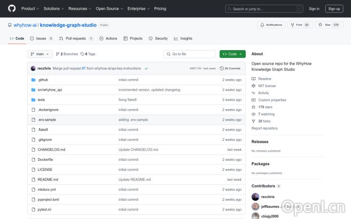Expand the main branch dropdown
Image resolution: width=351 pixels, height=219 pixels.
[40, 54]
